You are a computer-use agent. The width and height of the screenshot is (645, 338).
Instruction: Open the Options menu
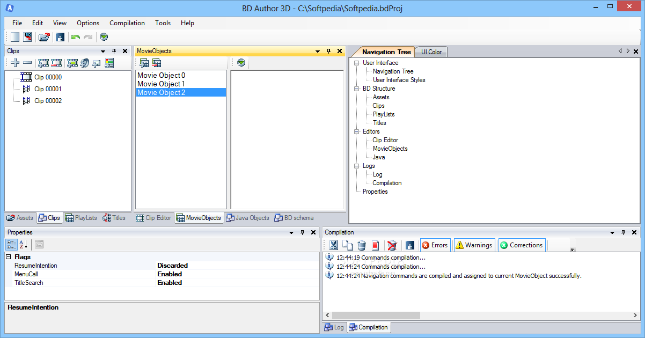tap(88, 23)
